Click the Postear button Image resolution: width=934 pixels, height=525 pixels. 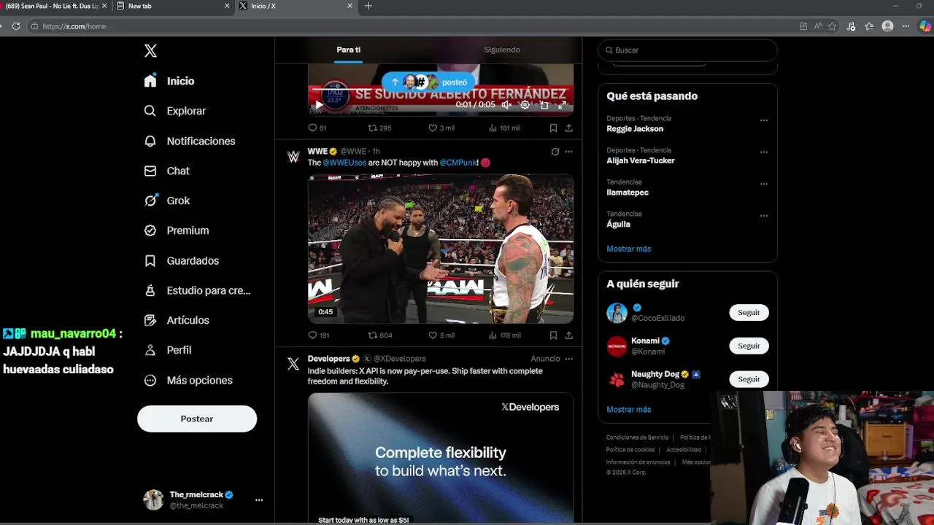click(x=197, y=419)
